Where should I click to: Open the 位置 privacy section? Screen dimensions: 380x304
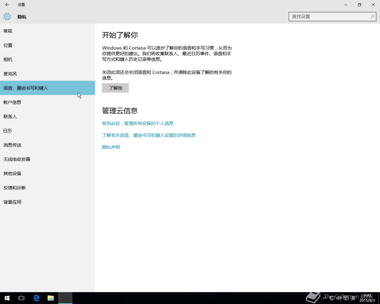coord(47,45)
